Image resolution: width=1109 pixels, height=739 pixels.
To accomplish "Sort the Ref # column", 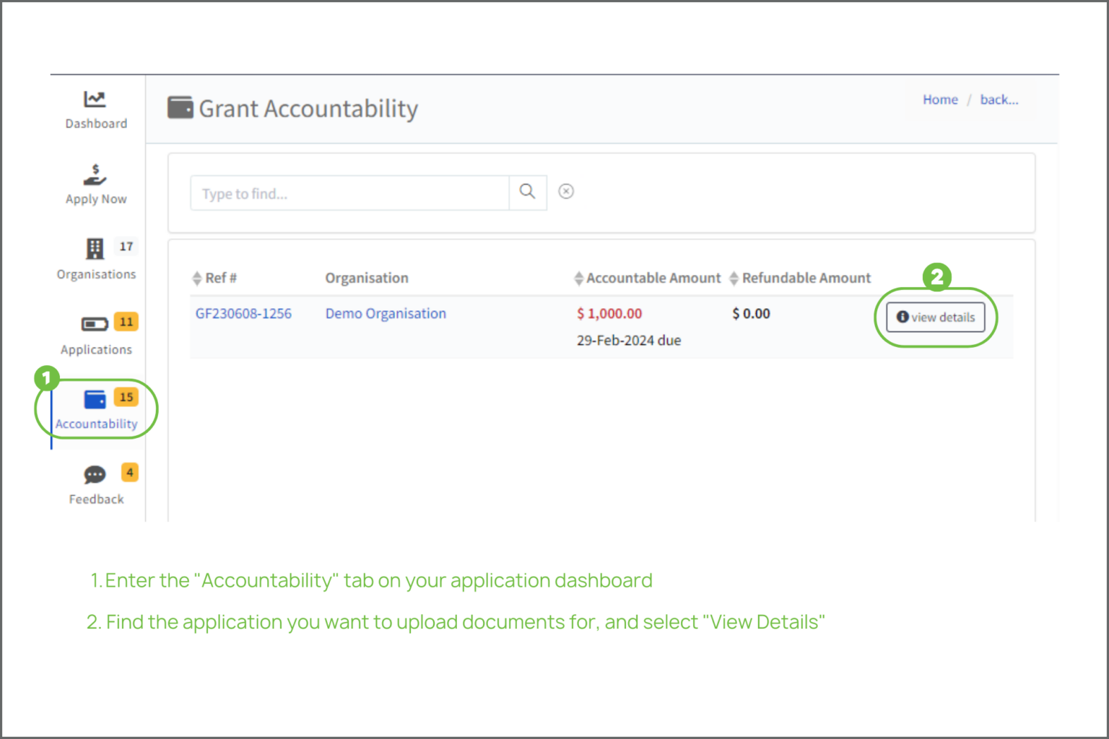I will (x=196, y=278).
